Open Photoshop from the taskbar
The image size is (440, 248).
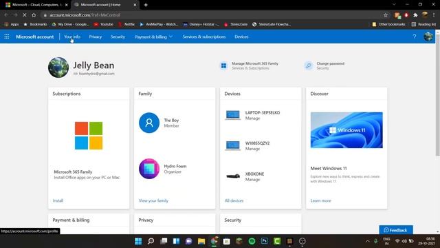[265, 241]
